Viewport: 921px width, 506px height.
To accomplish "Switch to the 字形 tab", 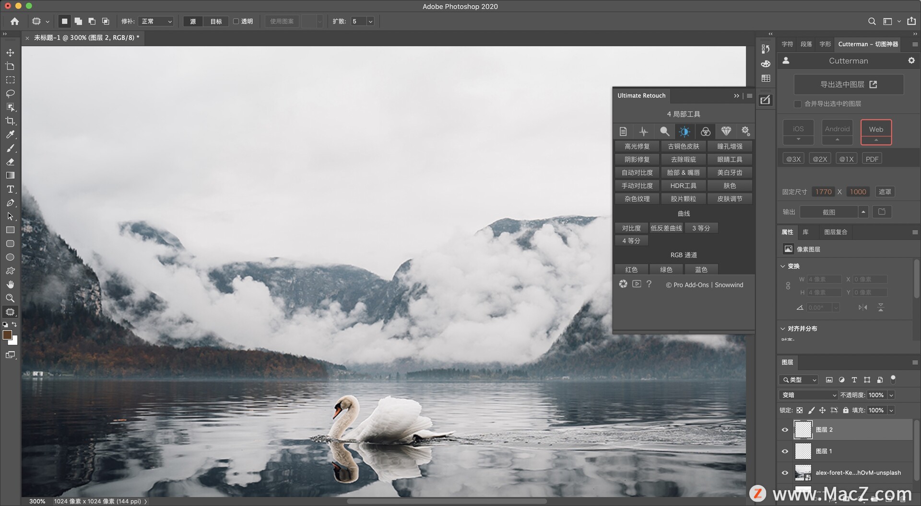I will [x=825, y=44].
